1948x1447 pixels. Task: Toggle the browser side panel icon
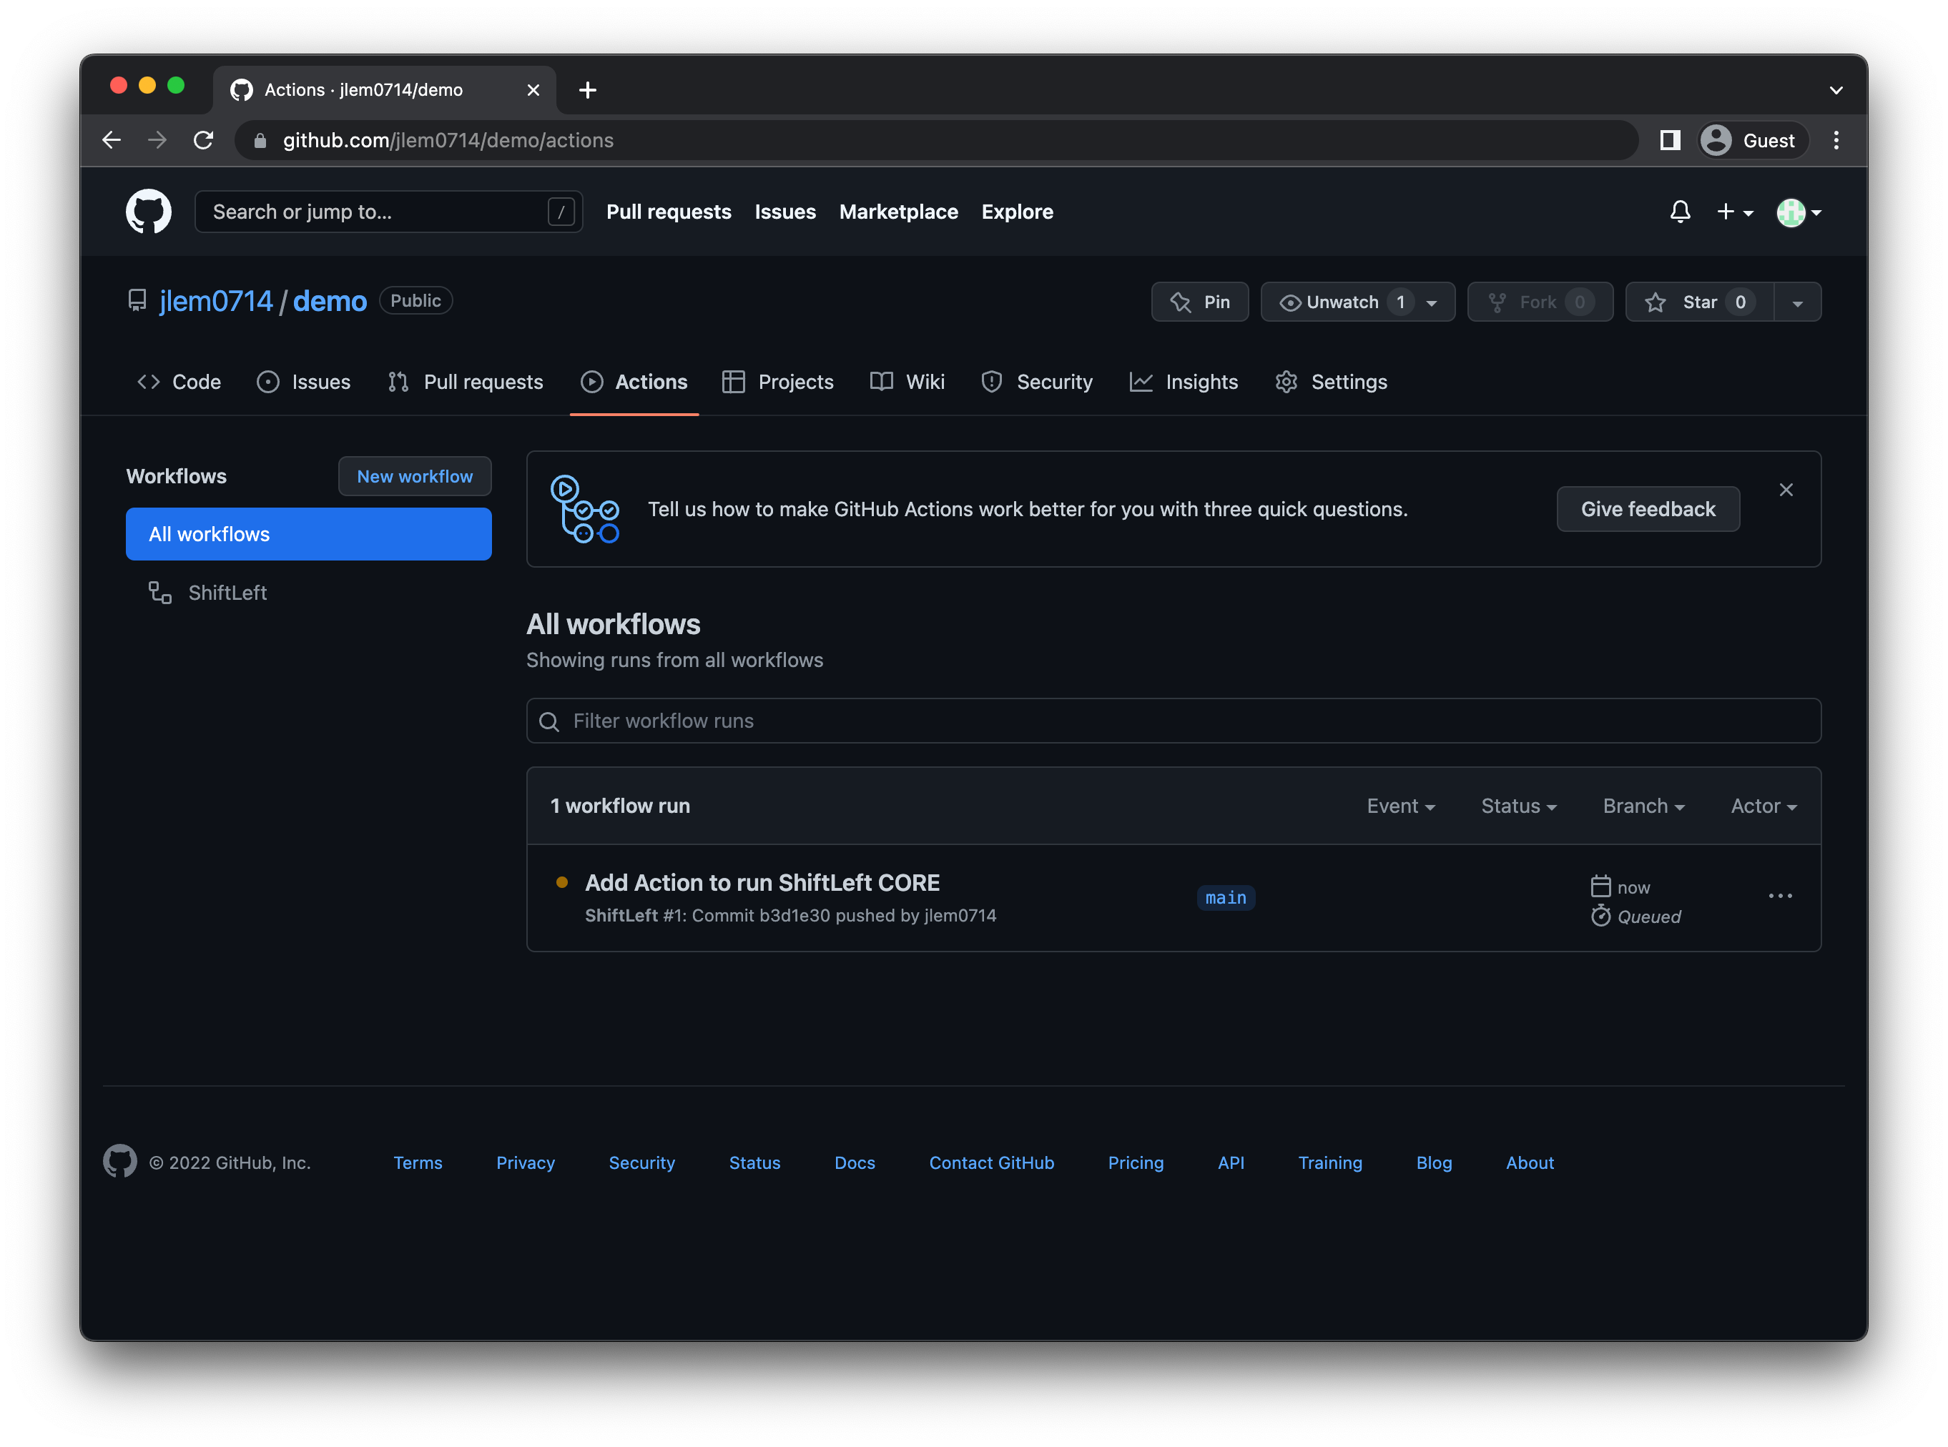(1670, 140)
